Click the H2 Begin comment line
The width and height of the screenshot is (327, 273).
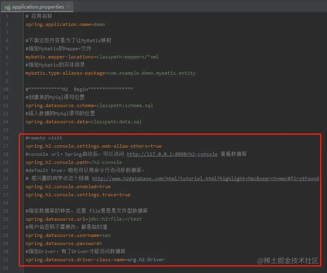click(79, 89)
